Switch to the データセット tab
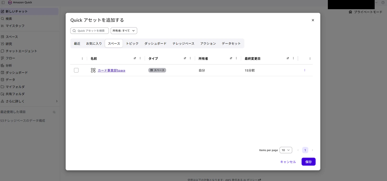Screen dimensions: 387x181 (x=231, y=44)
